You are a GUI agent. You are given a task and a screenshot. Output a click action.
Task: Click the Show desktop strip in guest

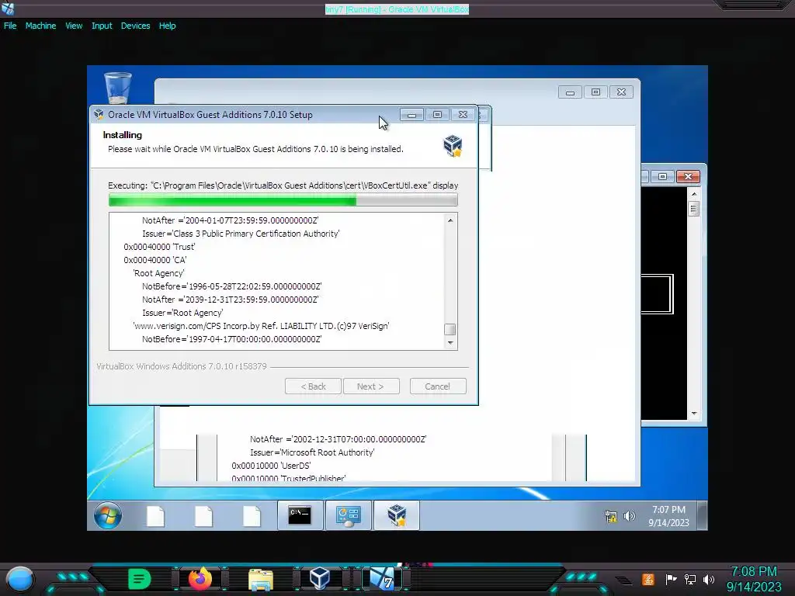tap(702, 515)
